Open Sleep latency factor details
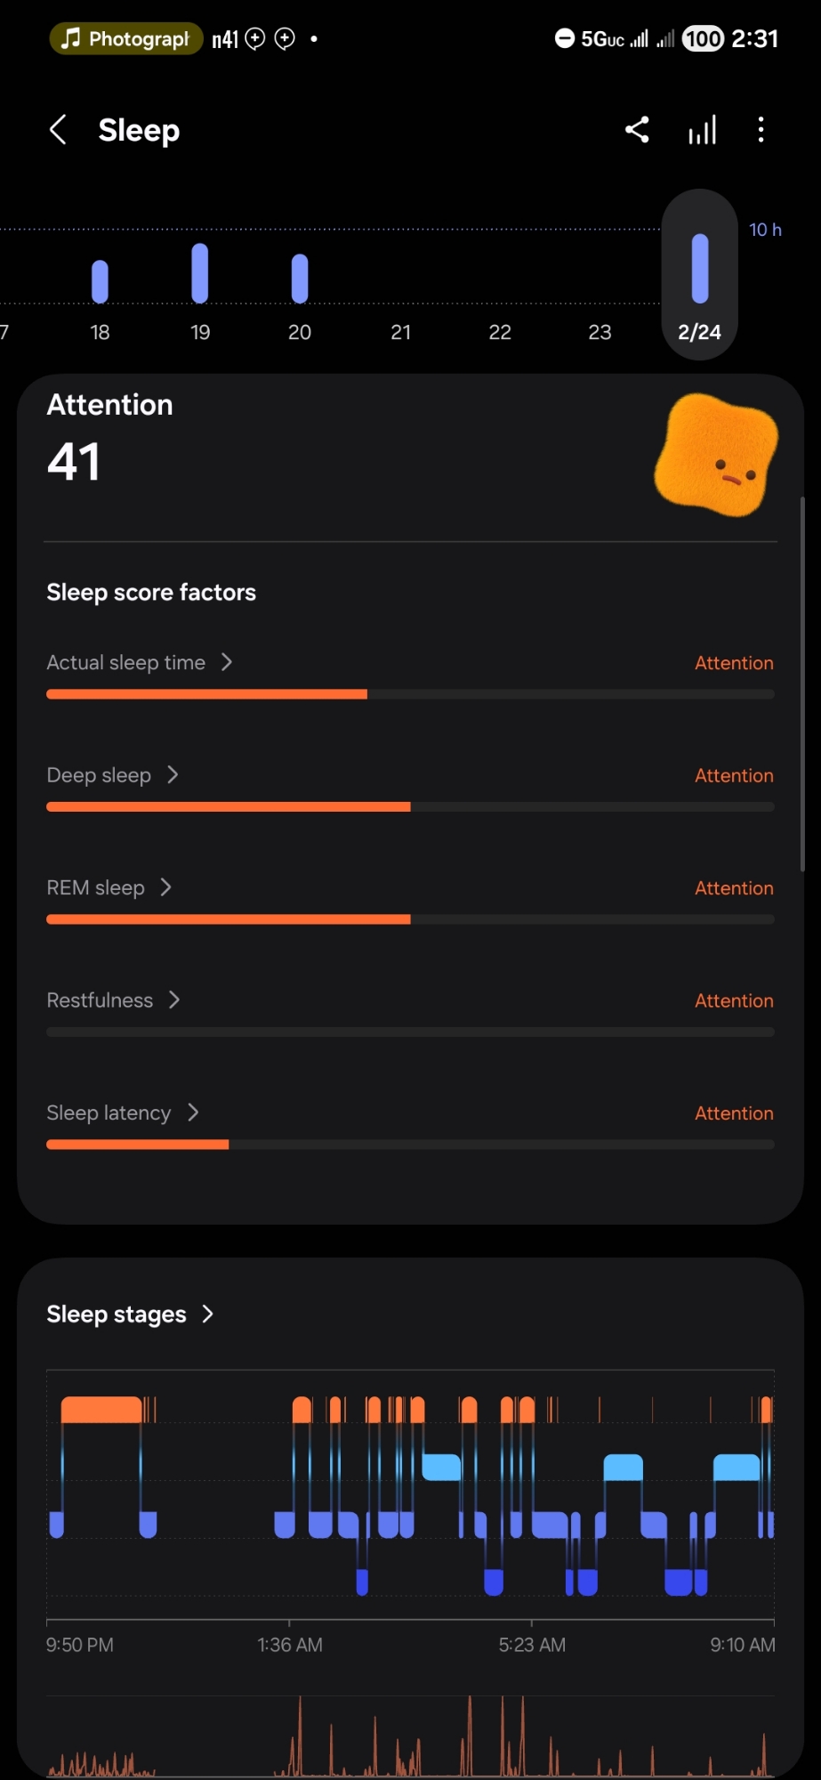The height and width of the screenshot is (1780, 821). pos(122,1112)
